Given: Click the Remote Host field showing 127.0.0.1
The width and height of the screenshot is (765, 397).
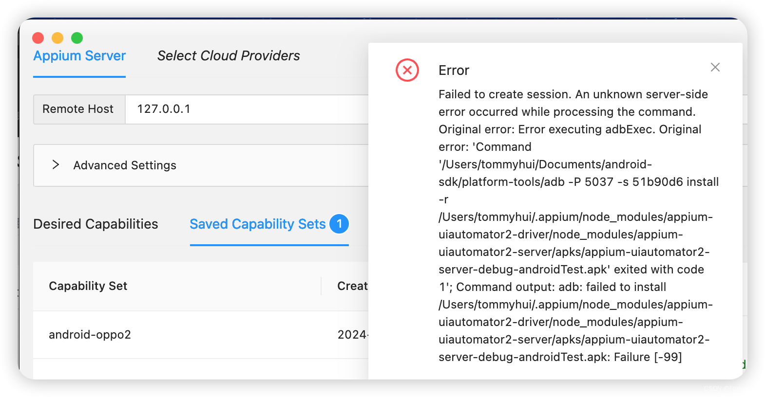Looking at the screenshot, I should (244, 109).
